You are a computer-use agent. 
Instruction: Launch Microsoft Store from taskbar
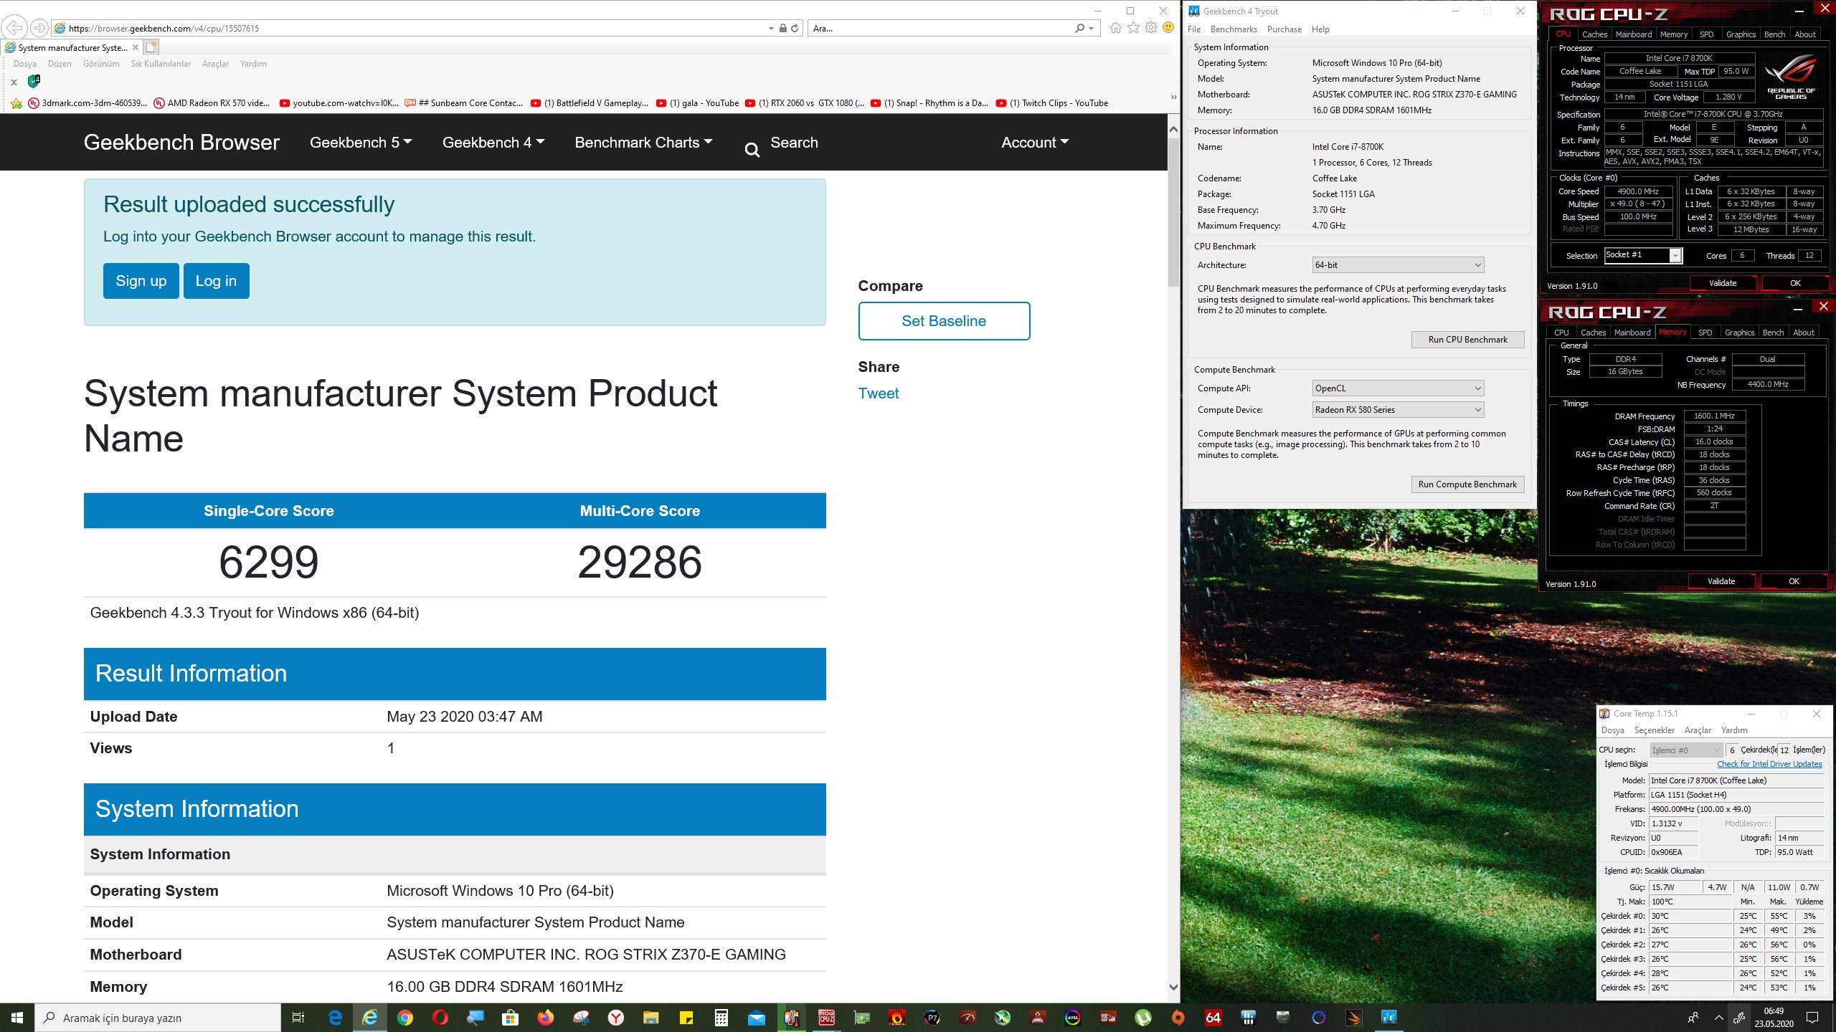click(x=510, y=1018)
